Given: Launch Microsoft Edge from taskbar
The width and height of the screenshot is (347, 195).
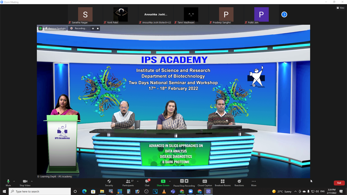Looking at the screenshot, I should click(x=84, y=192).
